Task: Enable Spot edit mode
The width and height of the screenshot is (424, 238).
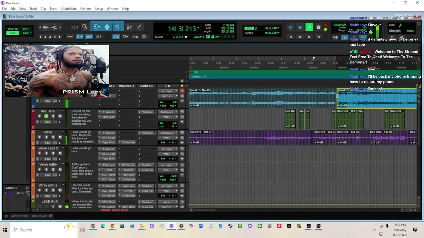Action: tap(26, 29)
